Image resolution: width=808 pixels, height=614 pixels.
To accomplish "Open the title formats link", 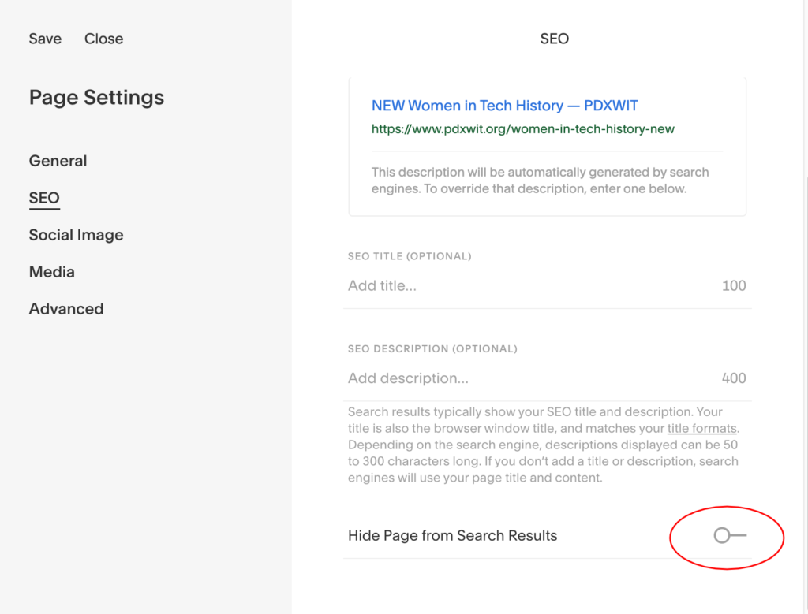I will click(x=701, y=428).
